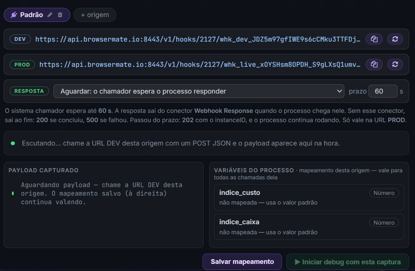The width and height of the screenshot is (415, 271).
Task: Click the plug icon on Padrão tab
Action: click(14, 15)
